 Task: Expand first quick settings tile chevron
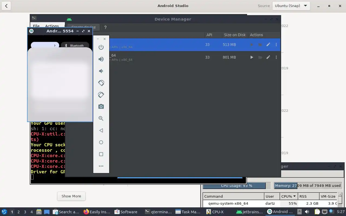(55, 45)
